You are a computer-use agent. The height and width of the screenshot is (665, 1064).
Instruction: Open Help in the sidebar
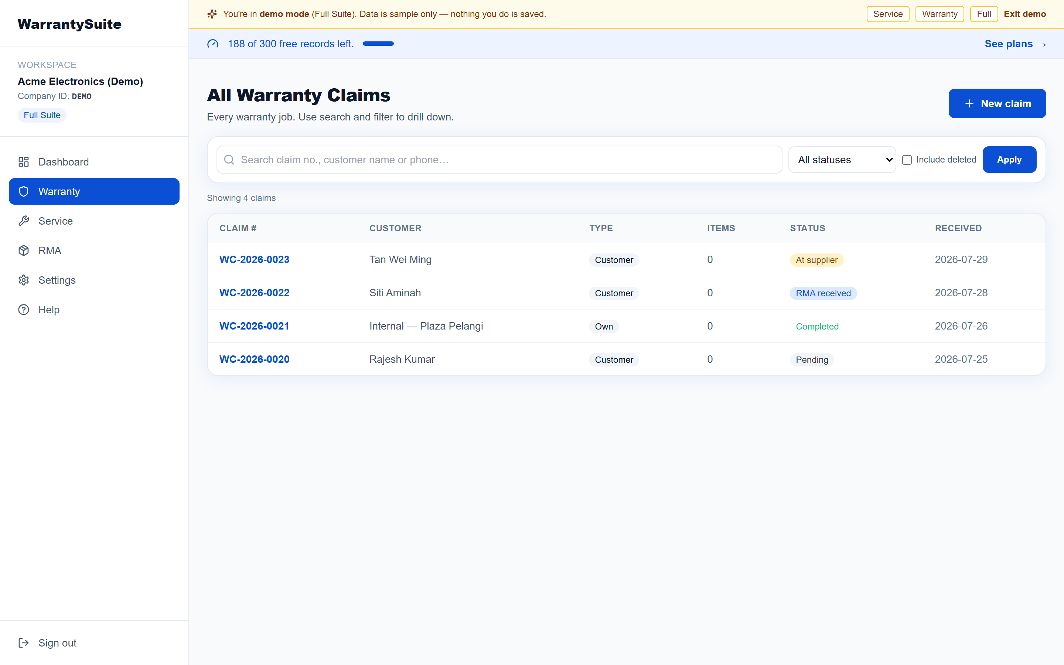coord(94,310)
